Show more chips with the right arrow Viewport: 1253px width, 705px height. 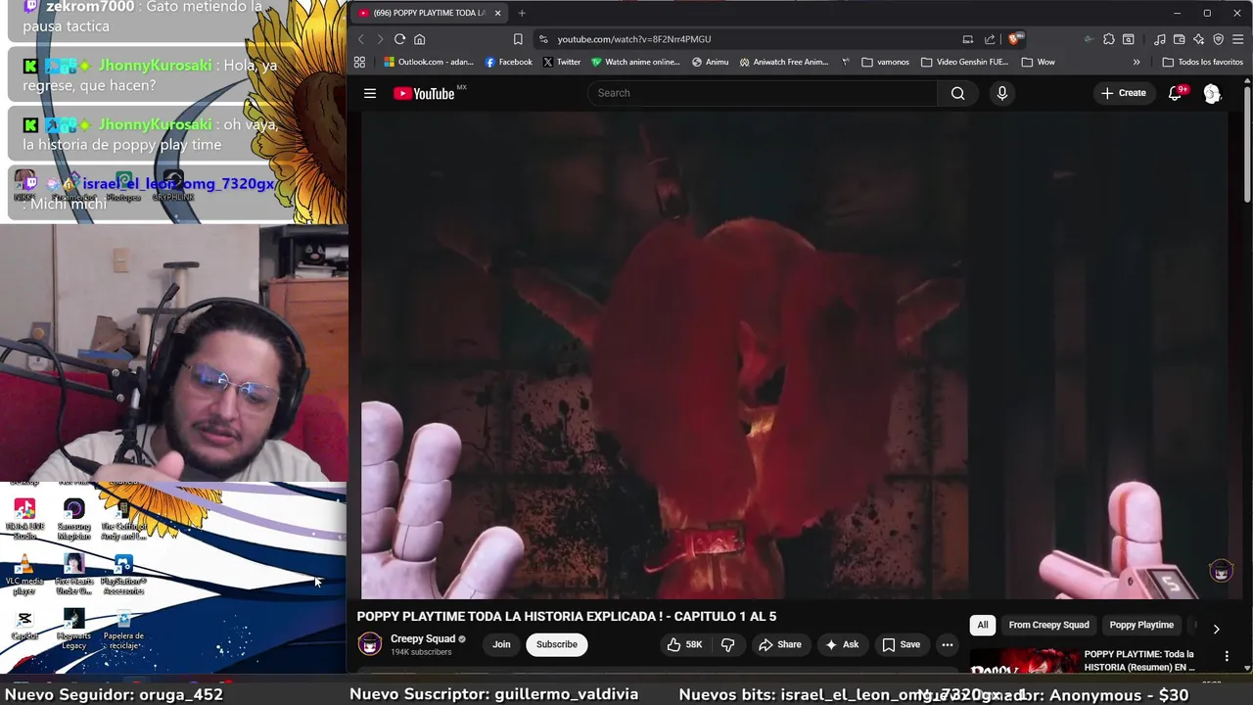coord(1216,629)
